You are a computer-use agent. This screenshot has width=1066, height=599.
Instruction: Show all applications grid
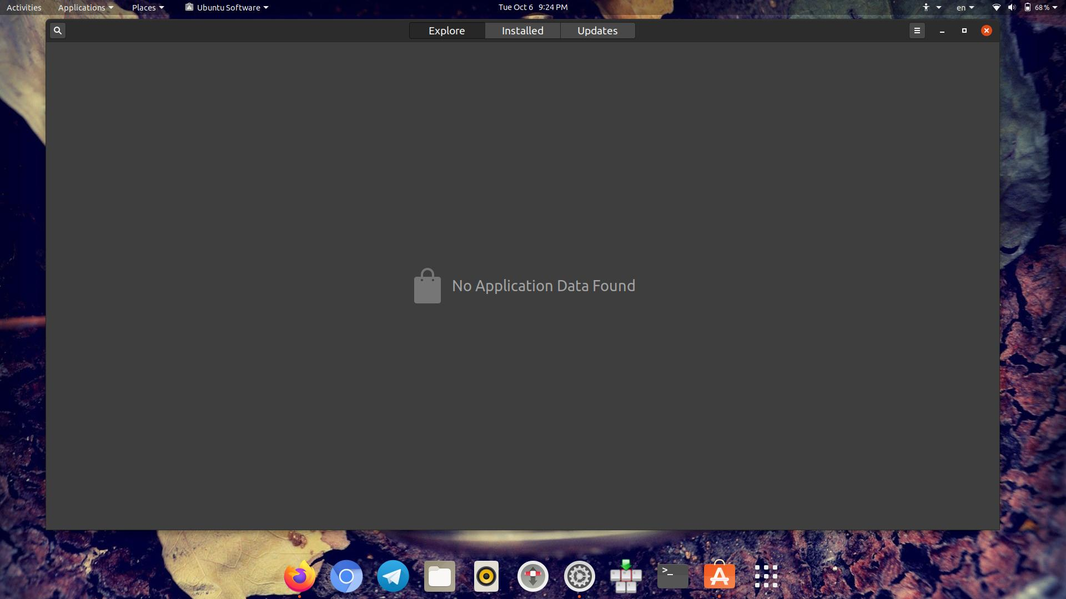pyautogui.click(x=766, y=577)
